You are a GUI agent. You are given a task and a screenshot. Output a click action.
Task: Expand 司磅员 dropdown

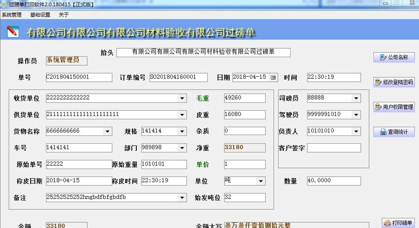point(356,98)
